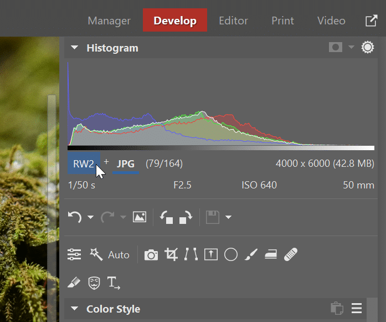386x322 pixels.
Task: Open the Video tab
Action: pyautogui.click(x=331, y=21)
